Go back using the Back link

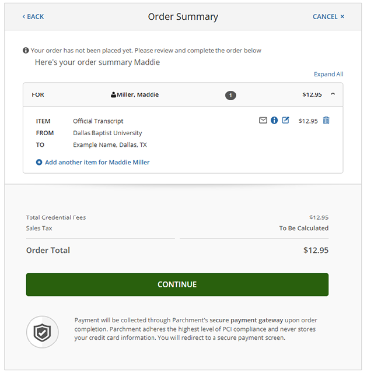click(x=33, y=16)
